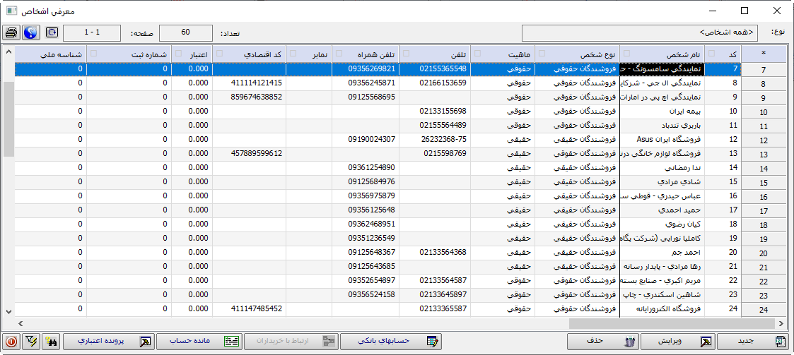Click the printer icon in the toolbar
The height and width of the screenshot is (355, 794).
[12, 32]
